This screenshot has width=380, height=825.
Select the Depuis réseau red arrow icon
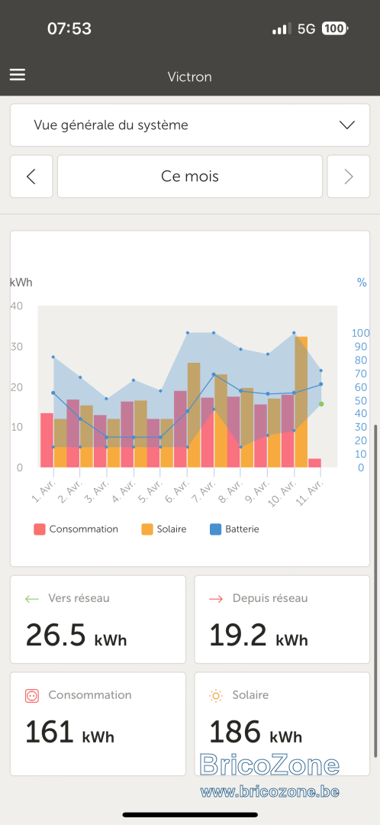(216, 599)
